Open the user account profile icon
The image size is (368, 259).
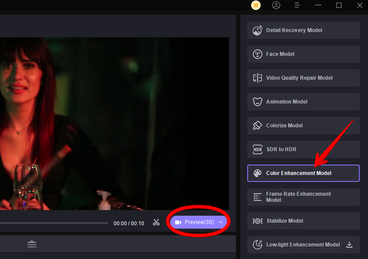point(276,5)
